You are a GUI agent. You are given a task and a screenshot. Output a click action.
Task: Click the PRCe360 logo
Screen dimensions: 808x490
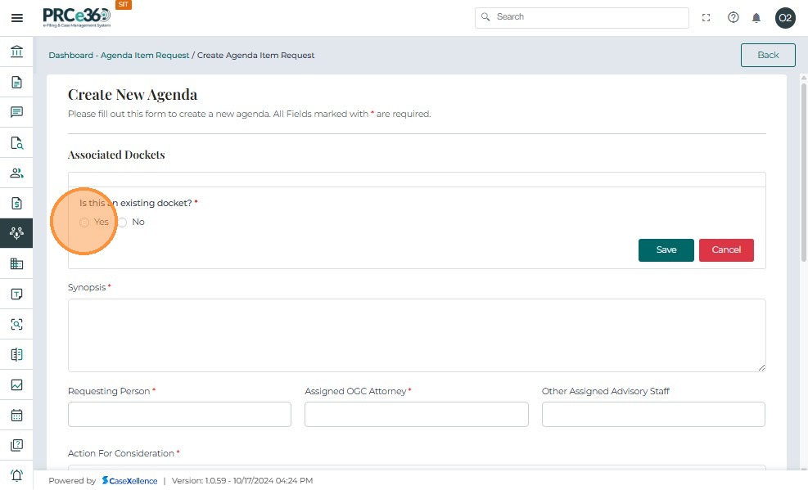[x=77, y=17]
